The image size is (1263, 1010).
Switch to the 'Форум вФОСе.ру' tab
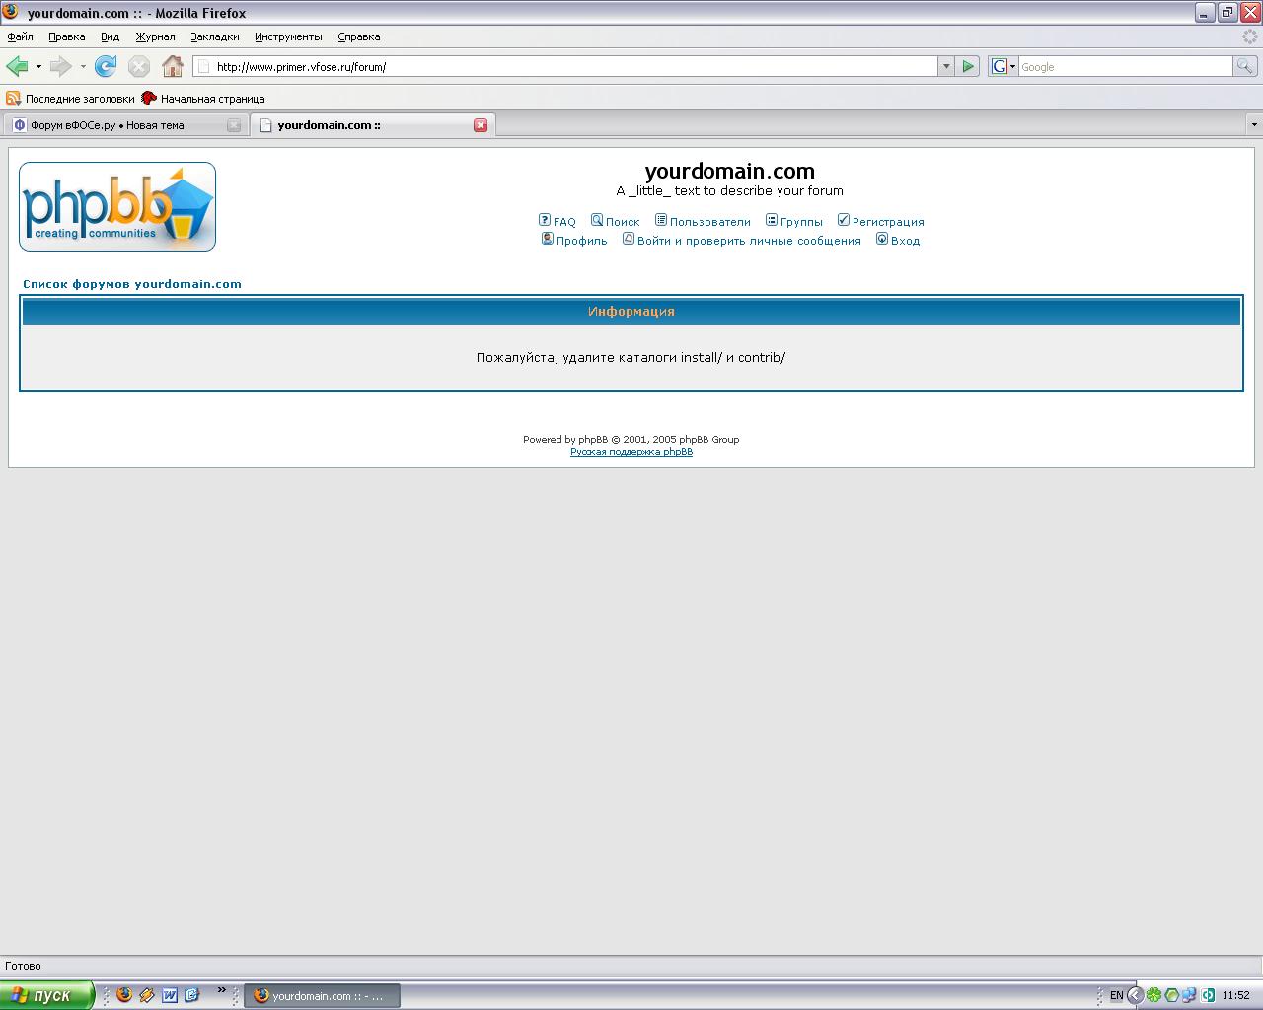coord(109,125)
